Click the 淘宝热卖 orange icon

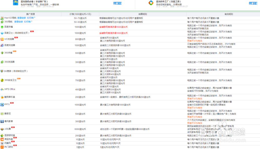[x=2, y=139]
